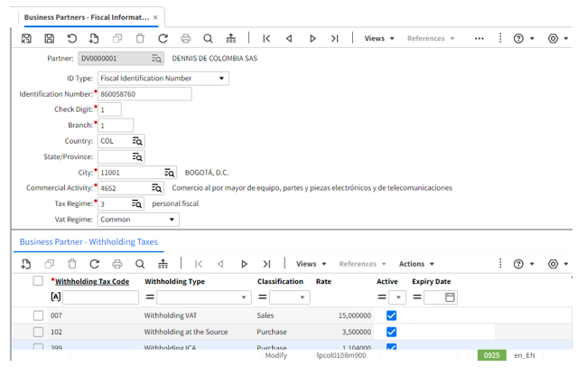Open the Views menu in top toolbar
This screenshot has height=386, width=587.
point(378,39)
